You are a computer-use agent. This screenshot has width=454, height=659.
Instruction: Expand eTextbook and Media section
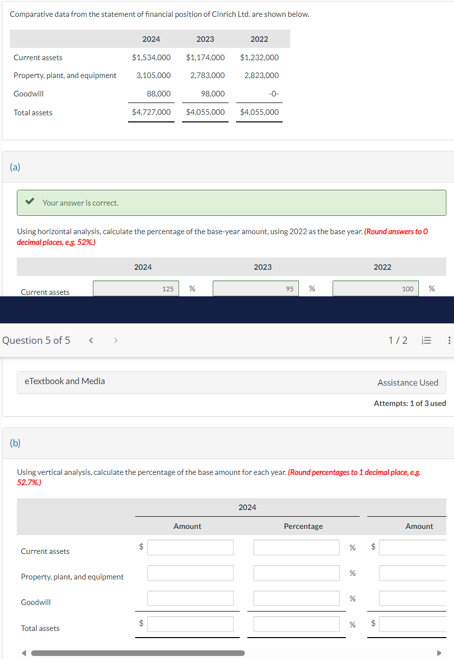[65, 381]
